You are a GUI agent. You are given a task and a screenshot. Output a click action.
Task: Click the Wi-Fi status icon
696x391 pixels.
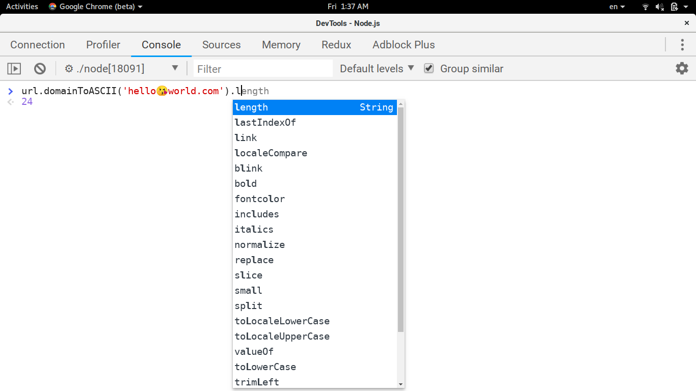point(646,7)
